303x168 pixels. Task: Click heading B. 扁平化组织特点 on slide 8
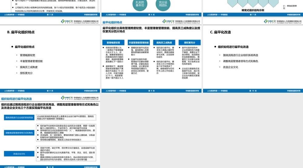21,32
